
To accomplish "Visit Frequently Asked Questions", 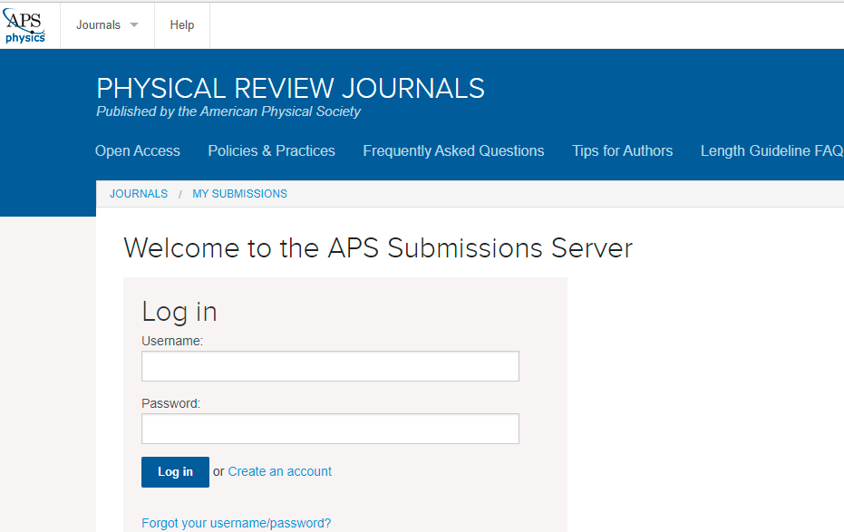I will click(x=453, y=151).
